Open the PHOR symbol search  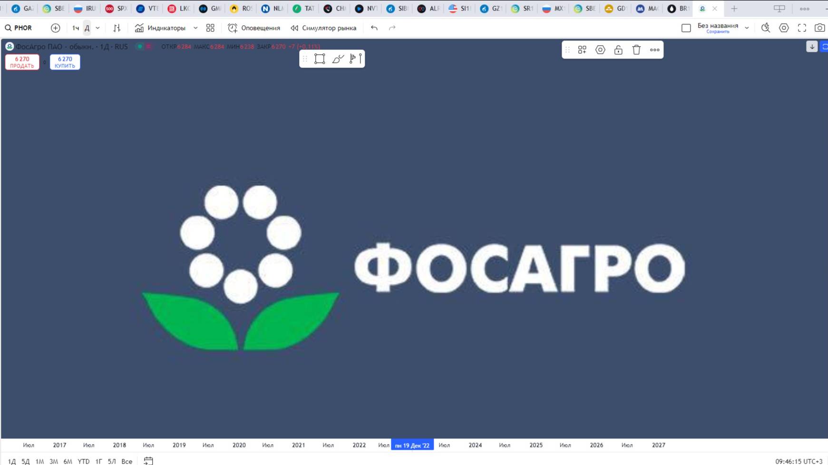[x=19, y=28]
